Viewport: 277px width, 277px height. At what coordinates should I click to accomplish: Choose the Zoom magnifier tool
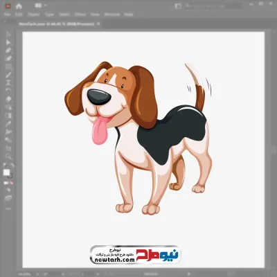[8, 157]
